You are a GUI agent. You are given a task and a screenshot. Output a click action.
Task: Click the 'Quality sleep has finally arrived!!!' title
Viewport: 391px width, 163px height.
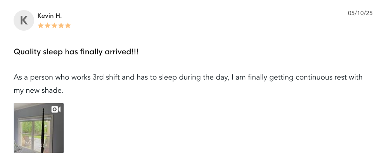tap(76, 52)
